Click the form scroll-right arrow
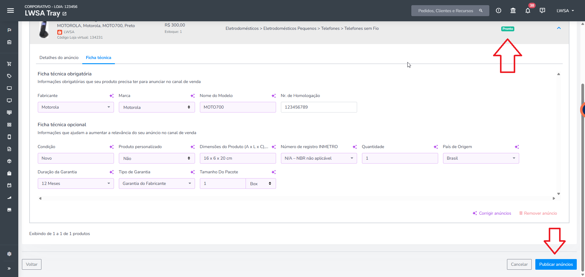Screen dimensions: 585x277 [x=554, y=198]
